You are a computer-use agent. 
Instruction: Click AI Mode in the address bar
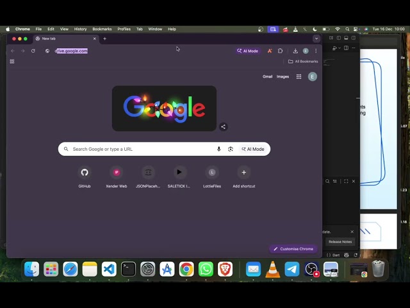pos(248,51)
